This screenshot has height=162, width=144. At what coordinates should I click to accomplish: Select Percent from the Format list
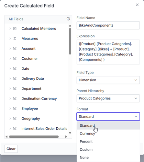click(108, 142)
